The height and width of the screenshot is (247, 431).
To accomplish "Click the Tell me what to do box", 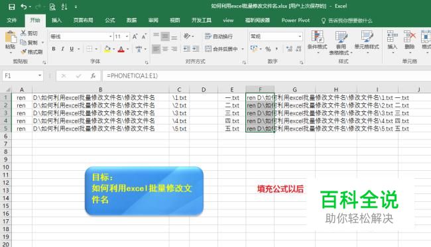I will point(347,21).
